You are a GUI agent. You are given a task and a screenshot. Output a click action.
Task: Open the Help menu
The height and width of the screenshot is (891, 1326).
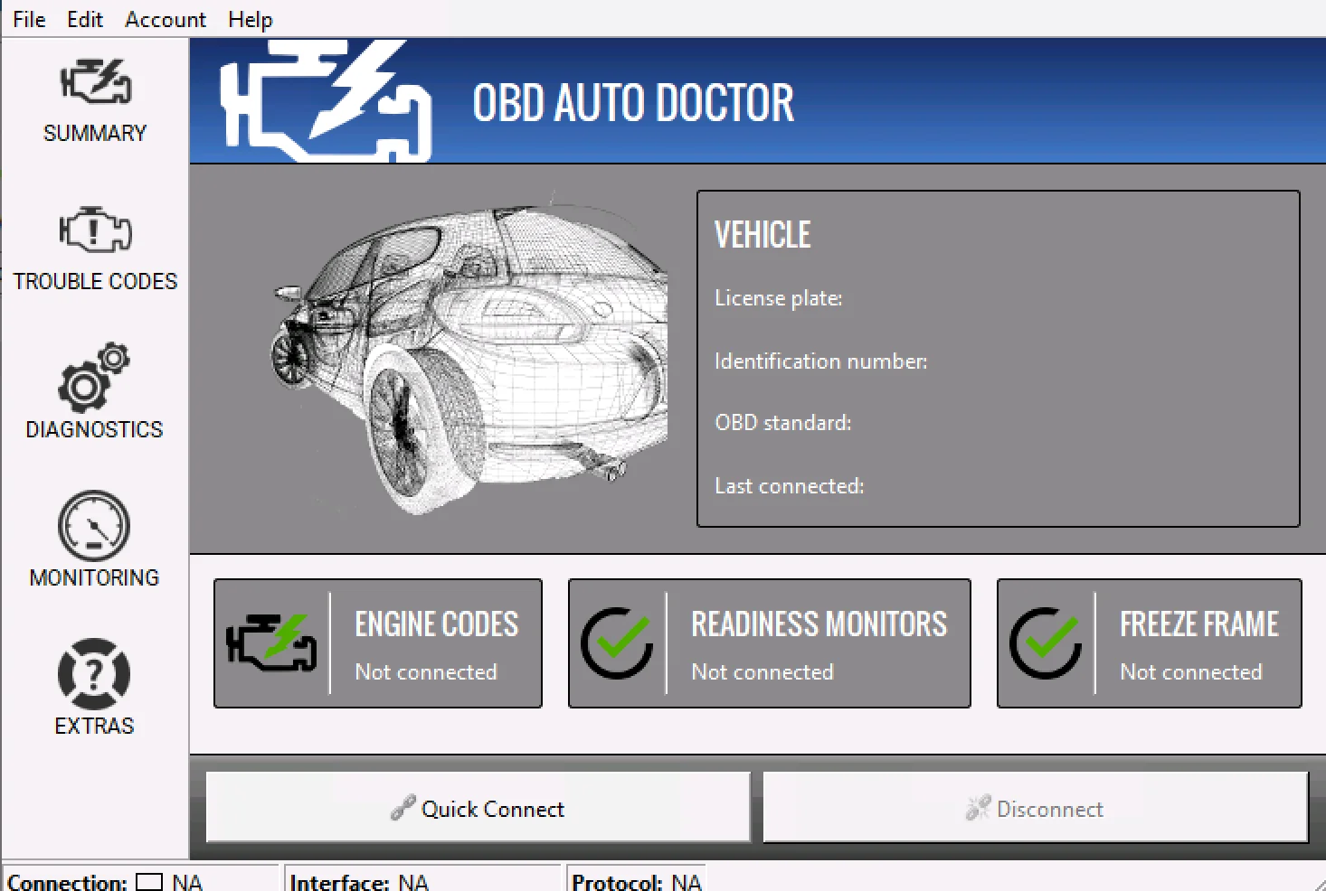tap(250, 19)
